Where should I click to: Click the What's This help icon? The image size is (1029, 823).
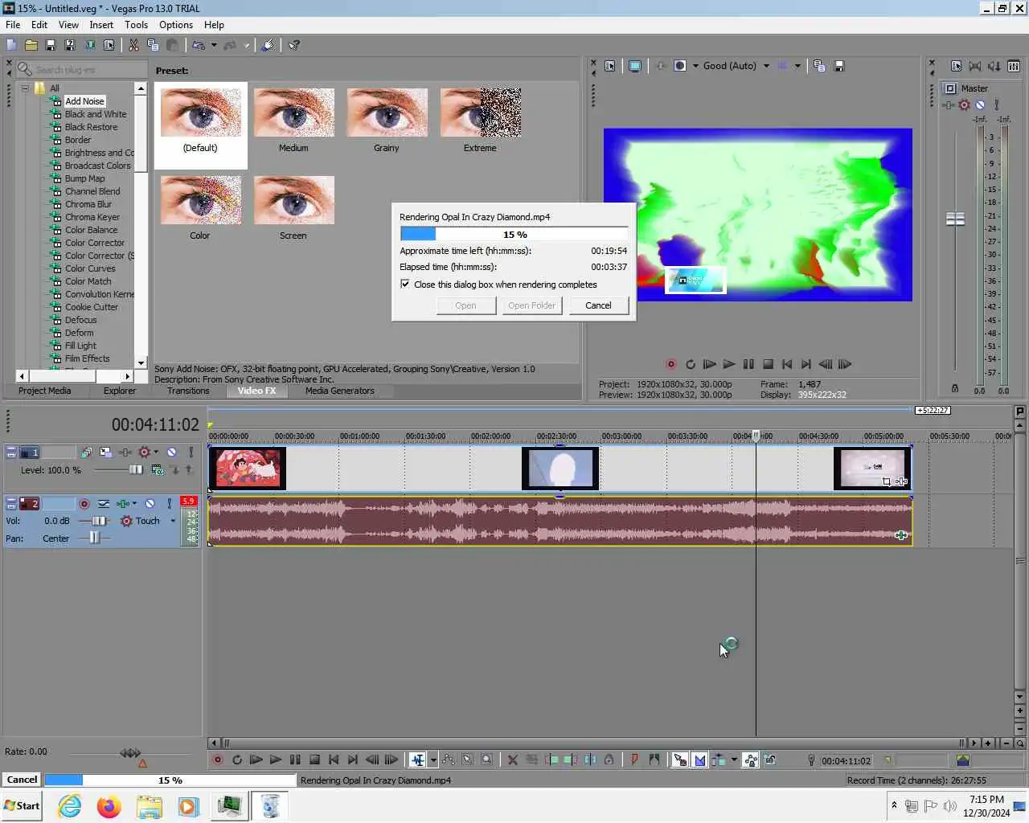click(x=294, y=45)
